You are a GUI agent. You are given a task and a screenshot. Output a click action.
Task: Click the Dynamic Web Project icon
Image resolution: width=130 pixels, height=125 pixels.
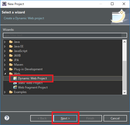click(x=15, y=78)
